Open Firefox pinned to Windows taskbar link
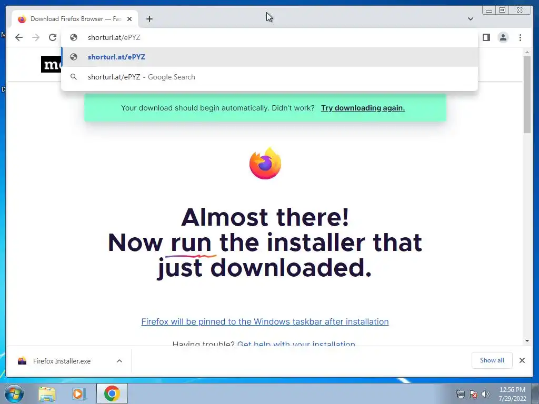This screenshot has width=539, height=404. tap(265, 321)
